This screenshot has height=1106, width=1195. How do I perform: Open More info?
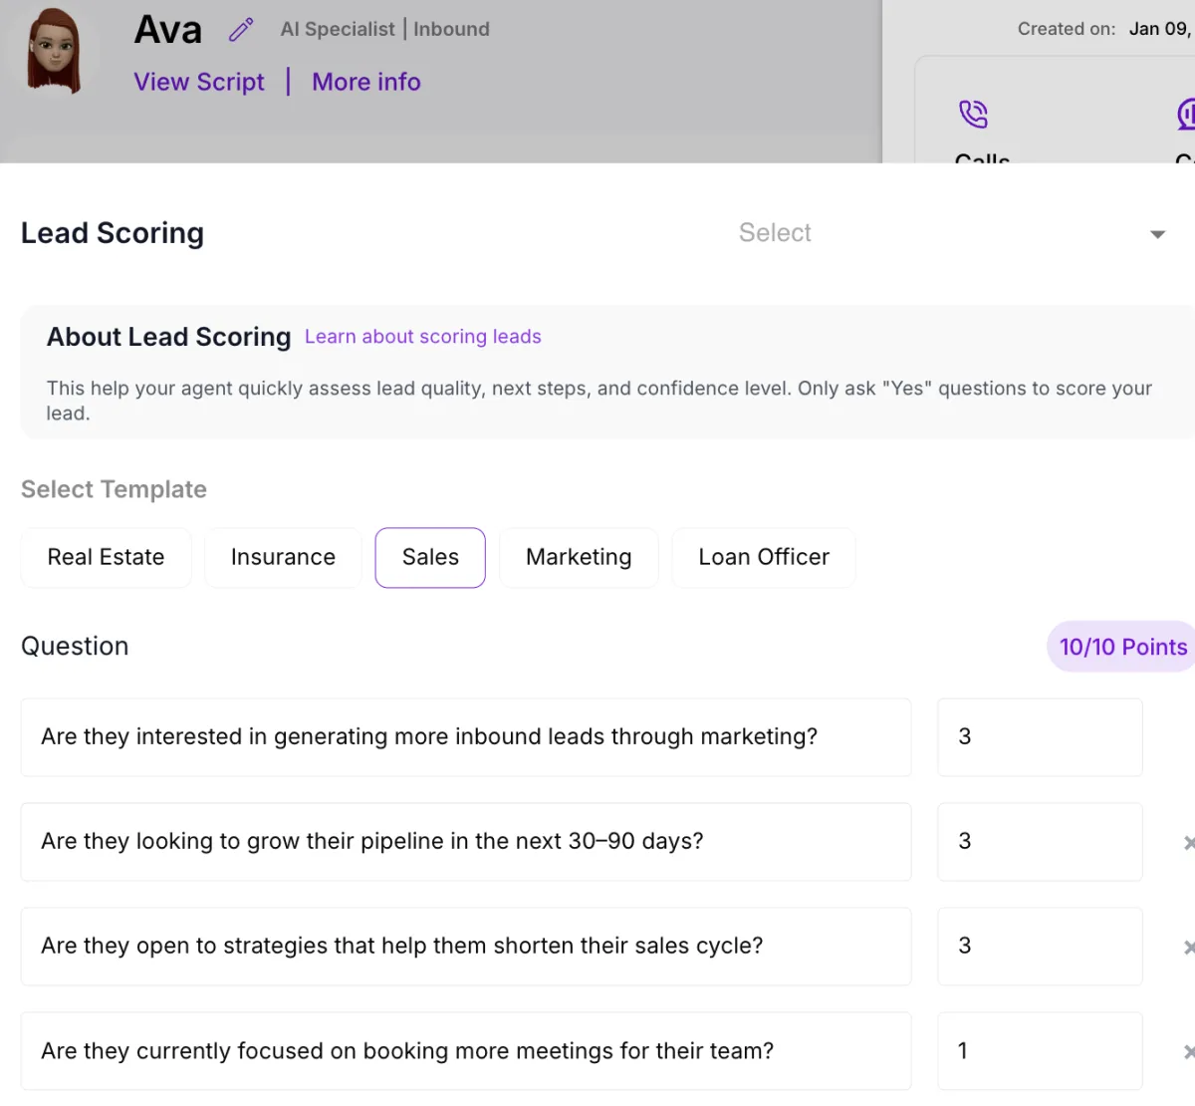[x=365, y=82]
